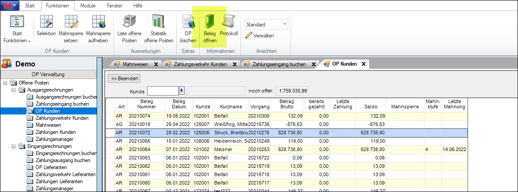Close the Mahnwesen tab
Image resolution: width=518 pixels, height=192 pixels.
156,64
